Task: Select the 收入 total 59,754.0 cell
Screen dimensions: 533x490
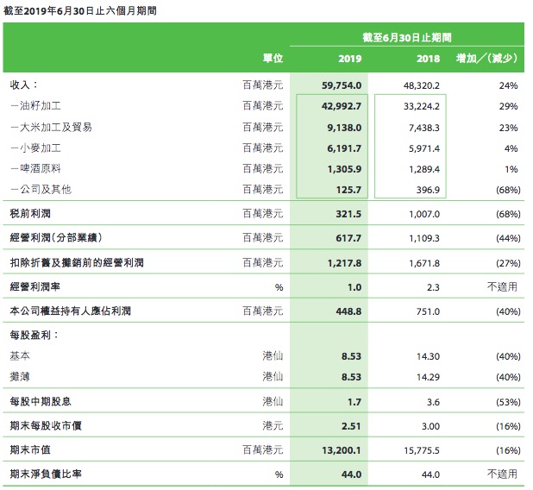Action: [342, 85]
